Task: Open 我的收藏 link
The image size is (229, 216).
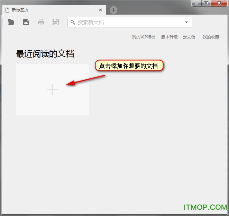Action: click(211, 37)
